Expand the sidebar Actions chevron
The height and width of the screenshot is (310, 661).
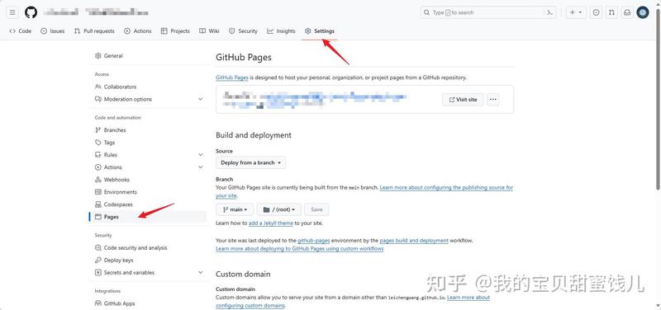coord(201,167)
